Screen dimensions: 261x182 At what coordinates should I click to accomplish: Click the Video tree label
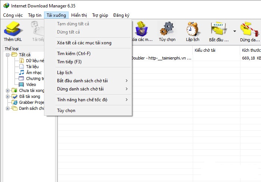tap(31, 84)
